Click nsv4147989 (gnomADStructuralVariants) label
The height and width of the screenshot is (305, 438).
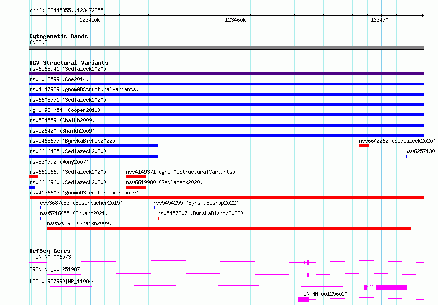click(84, 89)
